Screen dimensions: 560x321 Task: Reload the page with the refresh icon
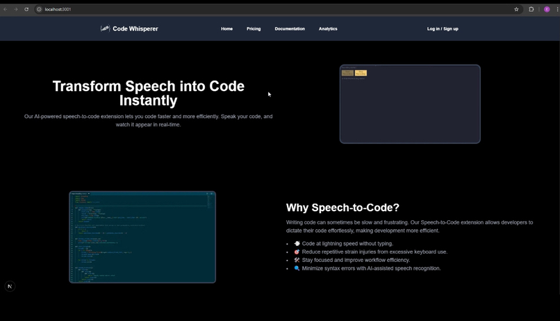tap(26, 9)
